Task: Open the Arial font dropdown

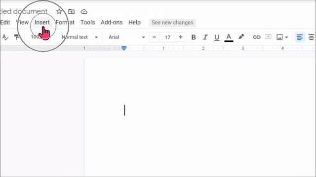Action: click(x=126, y=37)
